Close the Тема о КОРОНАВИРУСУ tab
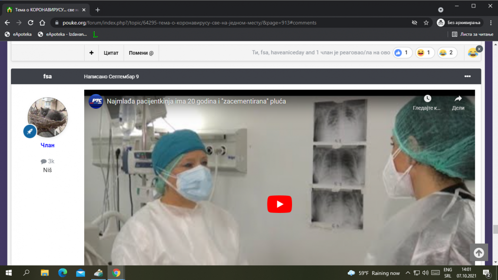The width and height of the screenshot is (498, 280). (x=84, y=10)
